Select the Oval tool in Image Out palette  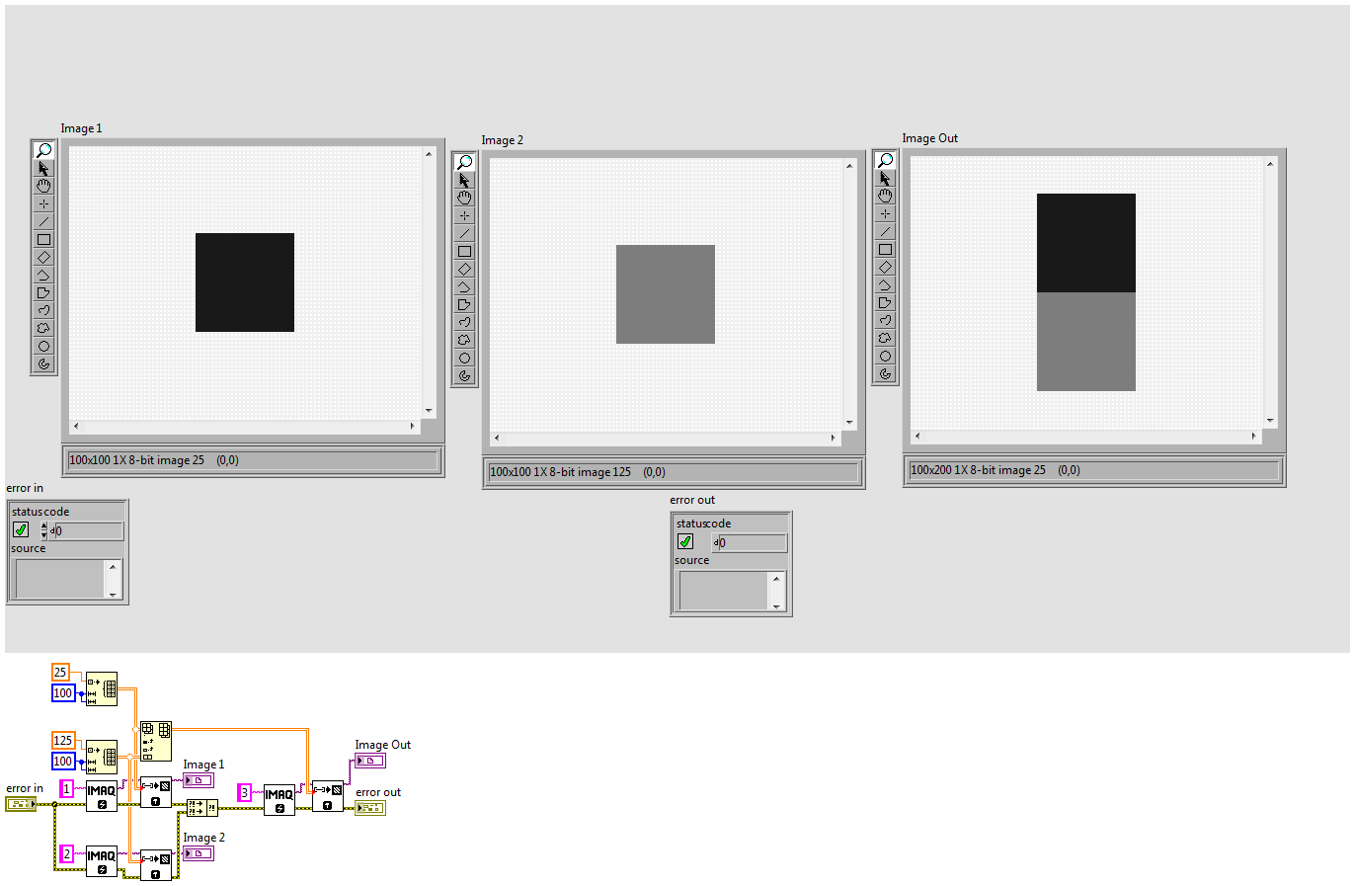(885, 356)
